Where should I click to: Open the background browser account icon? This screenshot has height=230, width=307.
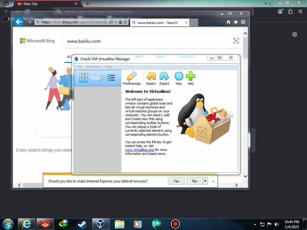pos(280,11)
